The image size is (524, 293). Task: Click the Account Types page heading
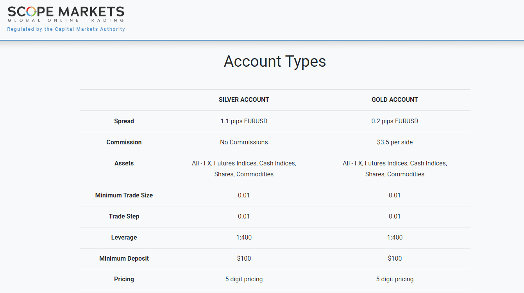(275, 62)
